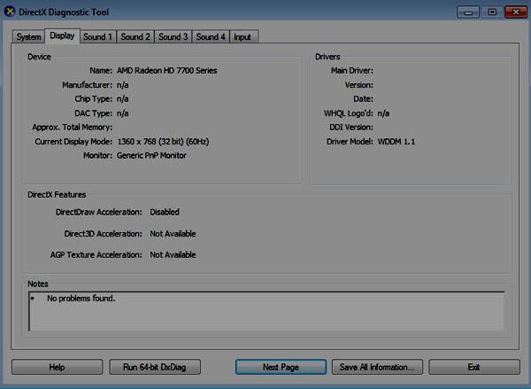This screenshot has width=531, height=389.
Task: Minimize the DirectX Diagnostic Tool window
Action: [468, 12]
